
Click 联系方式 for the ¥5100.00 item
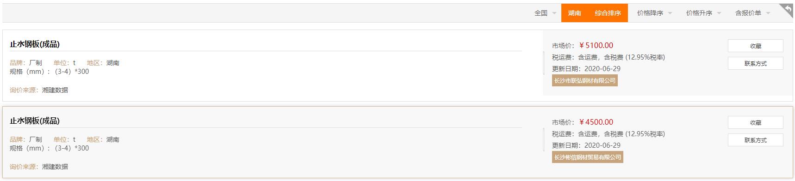tap(755, 63)
